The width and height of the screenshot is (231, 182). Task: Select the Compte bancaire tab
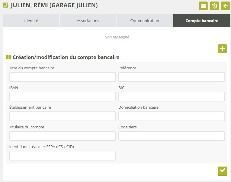coord(202,21)
